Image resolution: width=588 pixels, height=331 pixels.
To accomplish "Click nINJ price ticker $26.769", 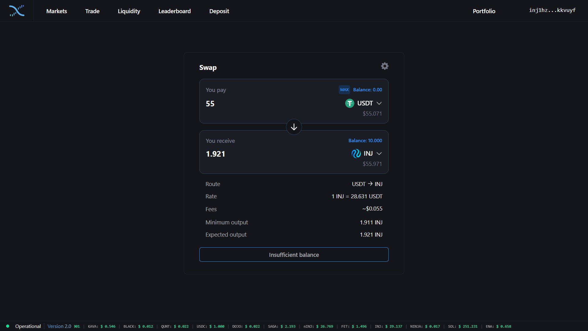I will point(318,326).
